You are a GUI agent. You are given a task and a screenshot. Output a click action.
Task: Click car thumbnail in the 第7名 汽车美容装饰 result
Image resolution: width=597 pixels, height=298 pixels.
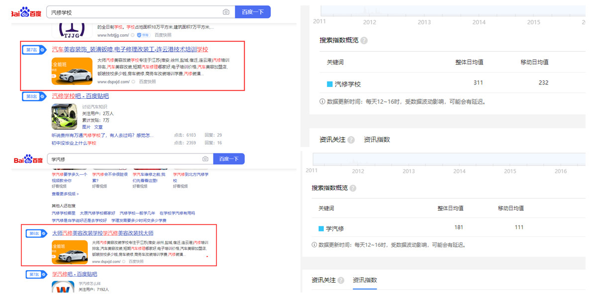point(72,71)
